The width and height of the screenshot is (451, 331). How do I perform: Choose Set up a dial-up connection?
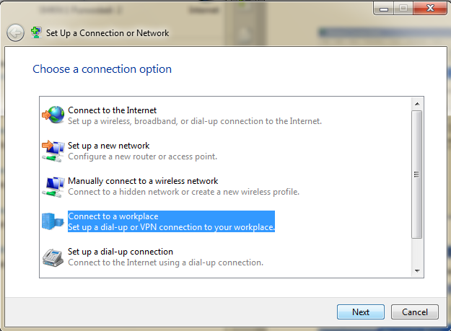121,252
